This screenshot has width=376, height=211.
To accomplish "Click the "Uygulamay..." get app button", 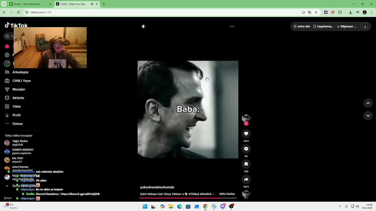I will click(323, 26).
